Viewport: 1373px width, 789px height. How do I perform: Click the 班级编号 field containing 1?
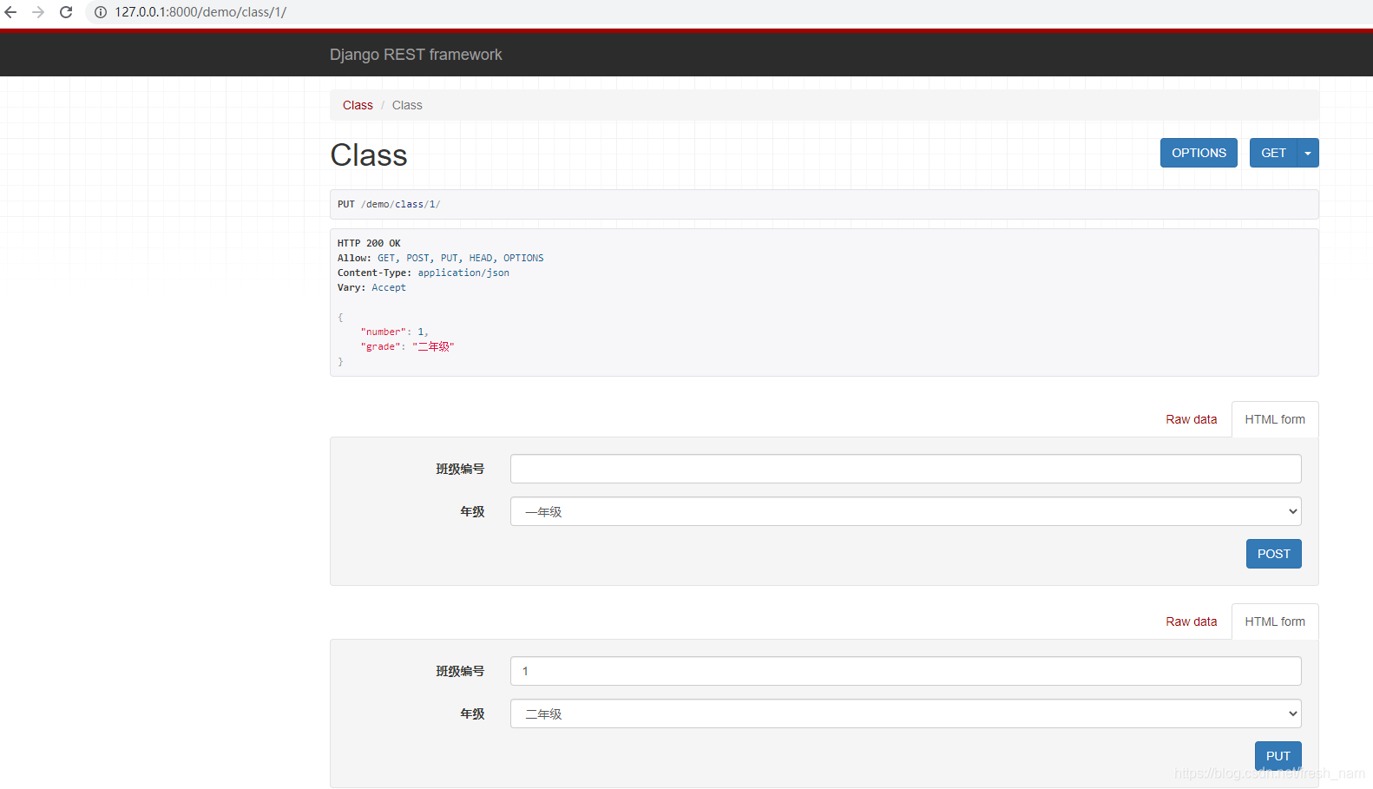tap(905, 671)
